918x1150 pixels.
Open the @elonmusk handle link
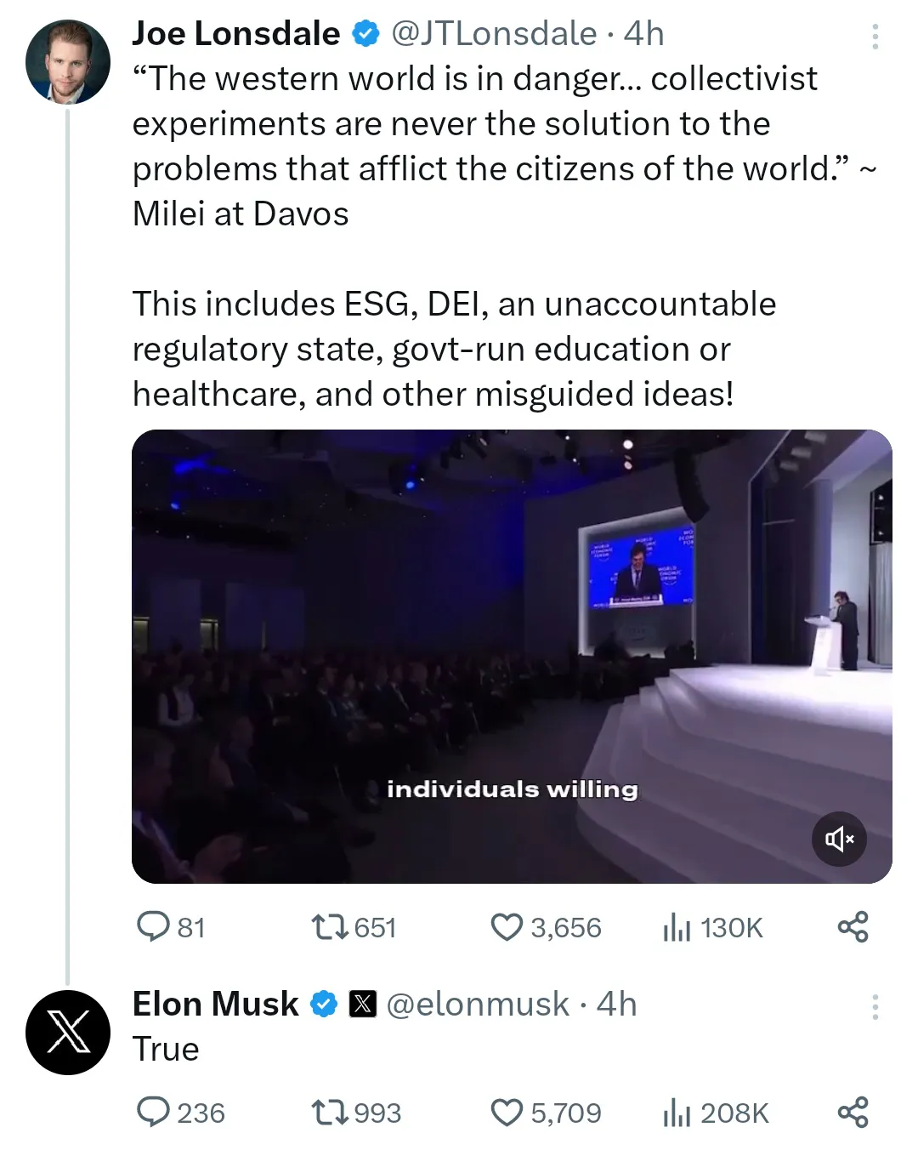click(x=478, y=1005)
